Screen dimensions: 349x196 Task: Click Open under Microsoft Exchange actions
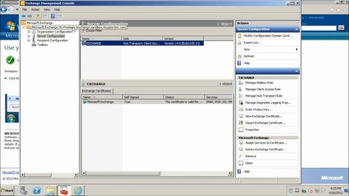(x=249, y=163)
